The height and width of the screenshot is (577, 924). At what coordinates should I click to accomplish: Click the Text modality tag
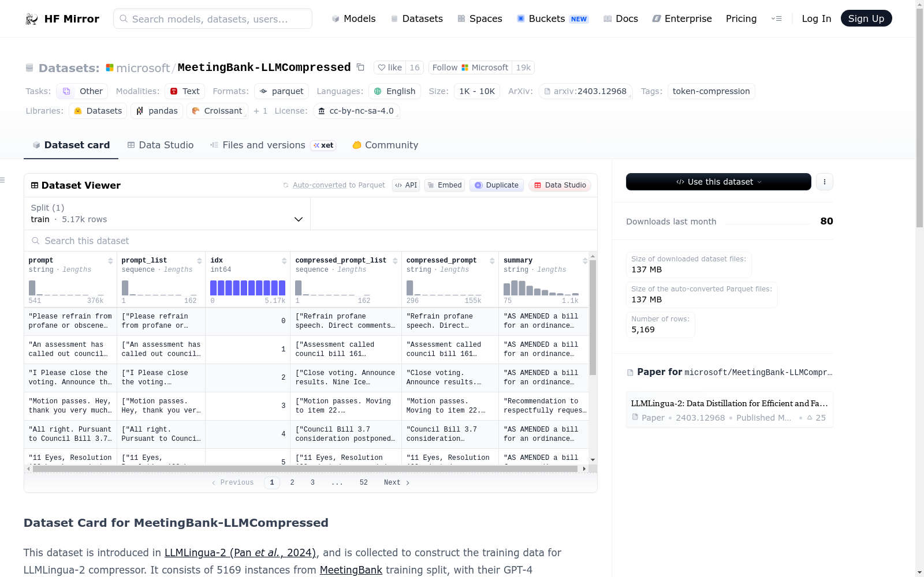click(185, 91)
